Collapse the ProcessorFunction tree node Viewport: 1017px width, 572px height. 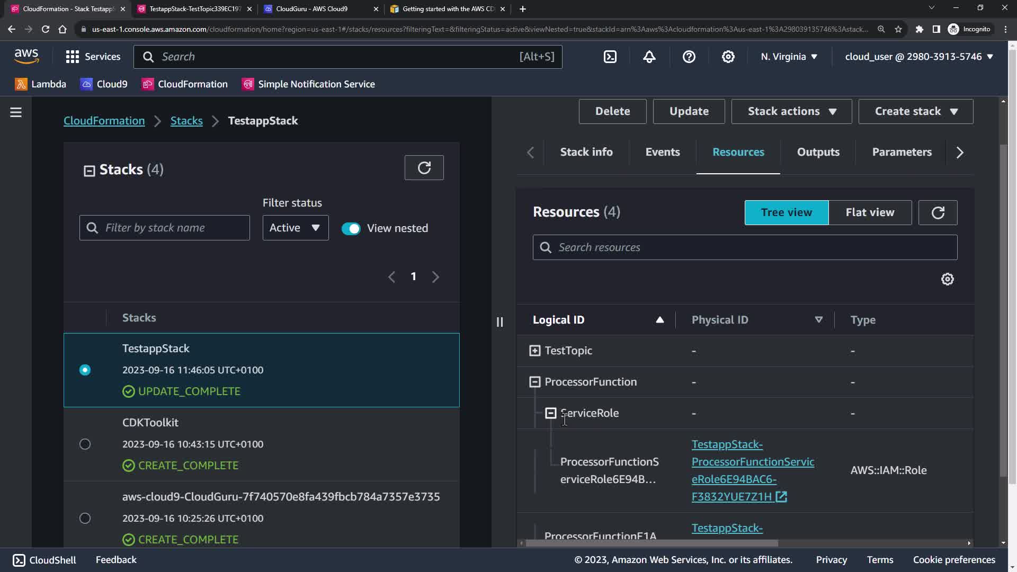[x=535, y=382]
